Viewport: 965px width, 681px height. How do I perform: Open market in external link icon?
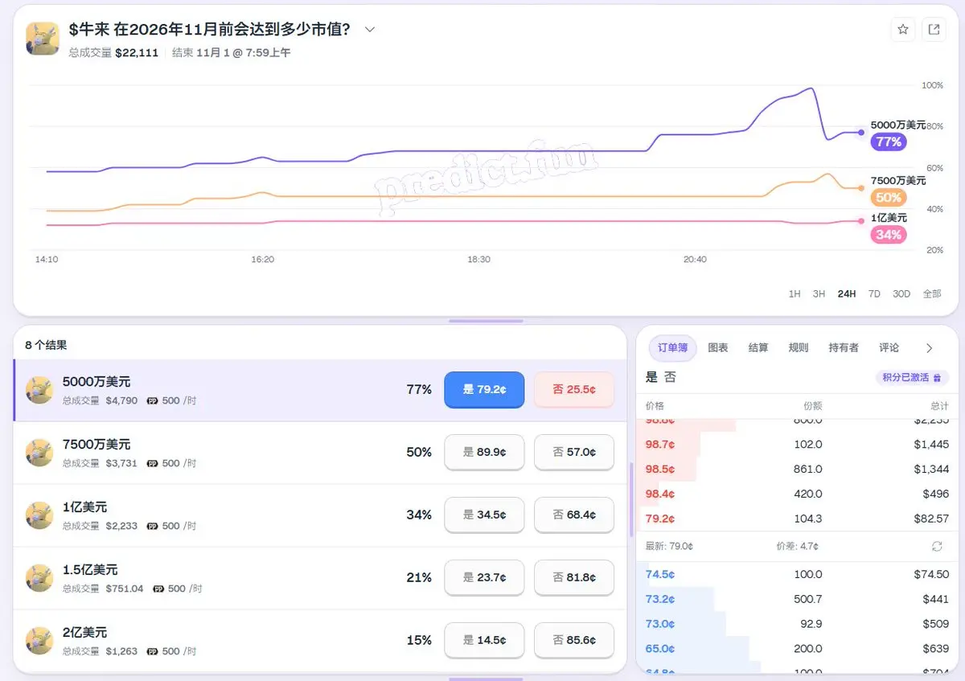click(x=934, y=30)
